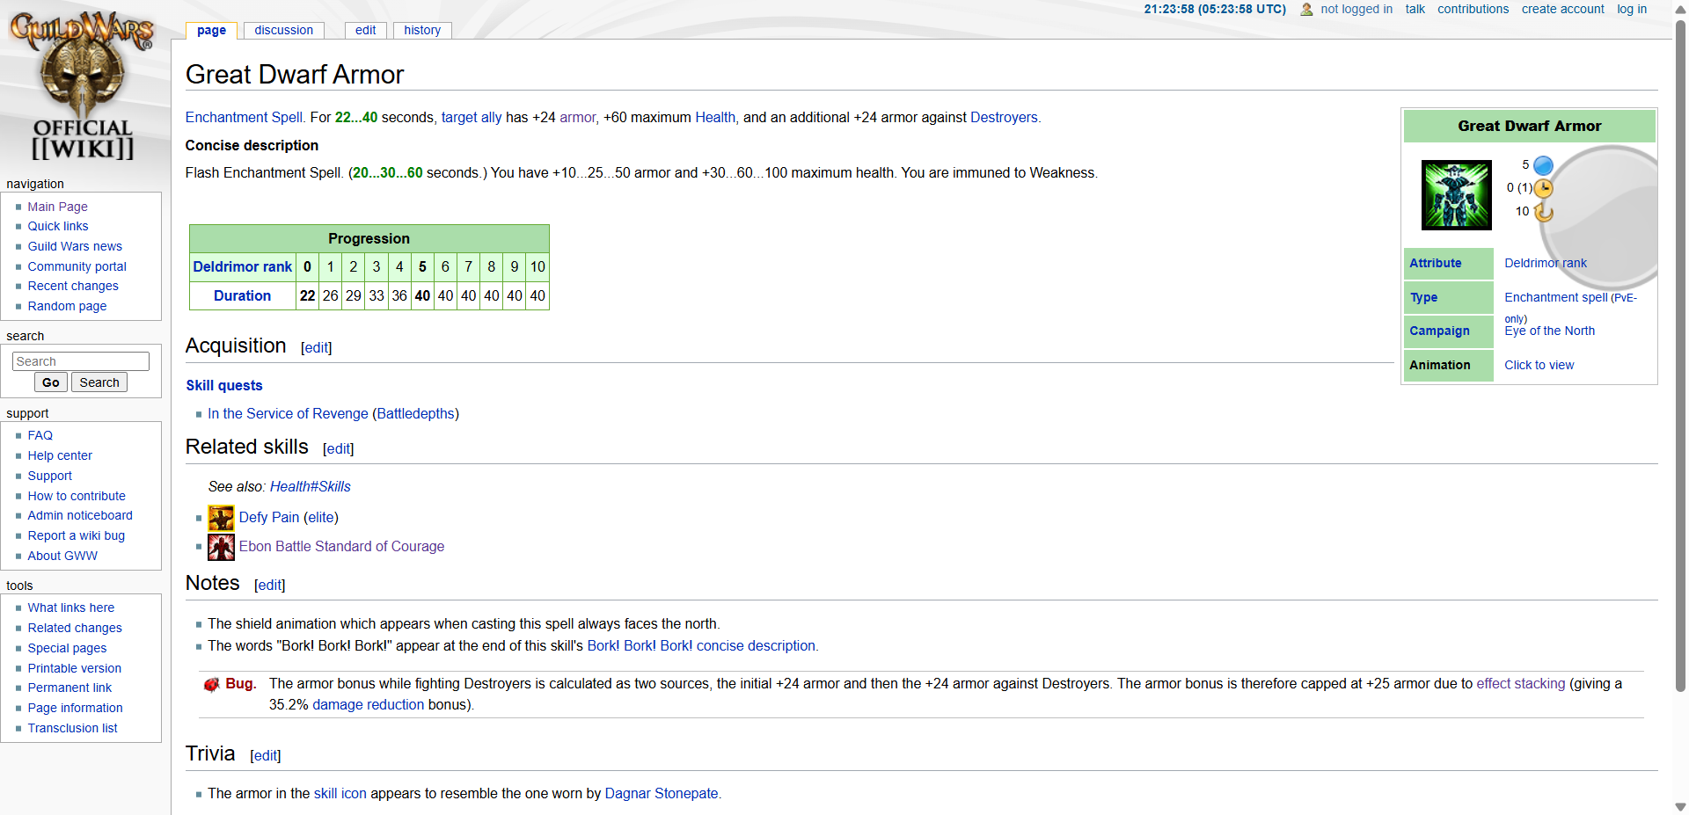The image size is (1689, 815).
Task: Click the Go button under the search box
Action: point(51,382)
